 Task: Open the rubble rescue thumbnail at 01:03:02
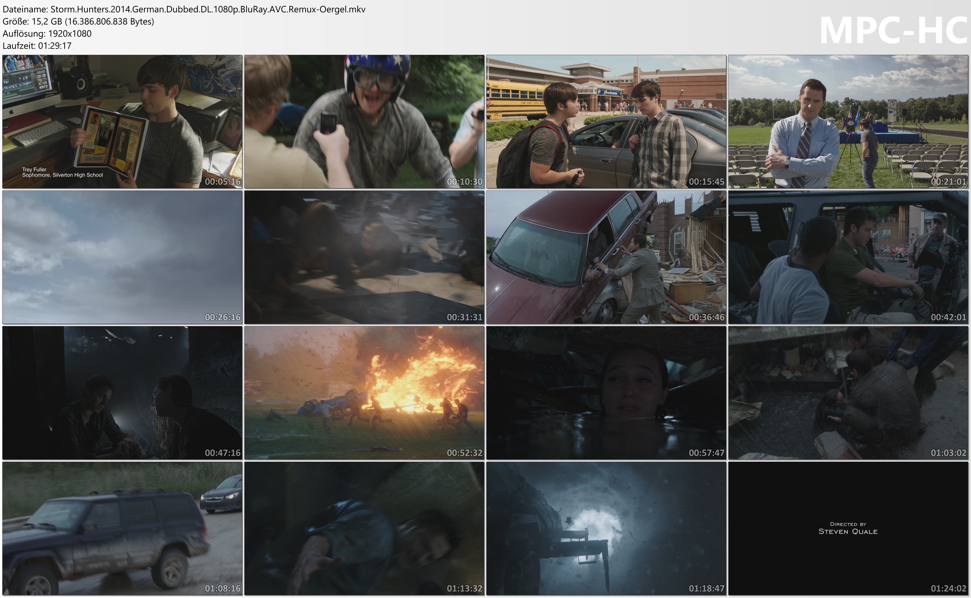click(x=848, y=393)
